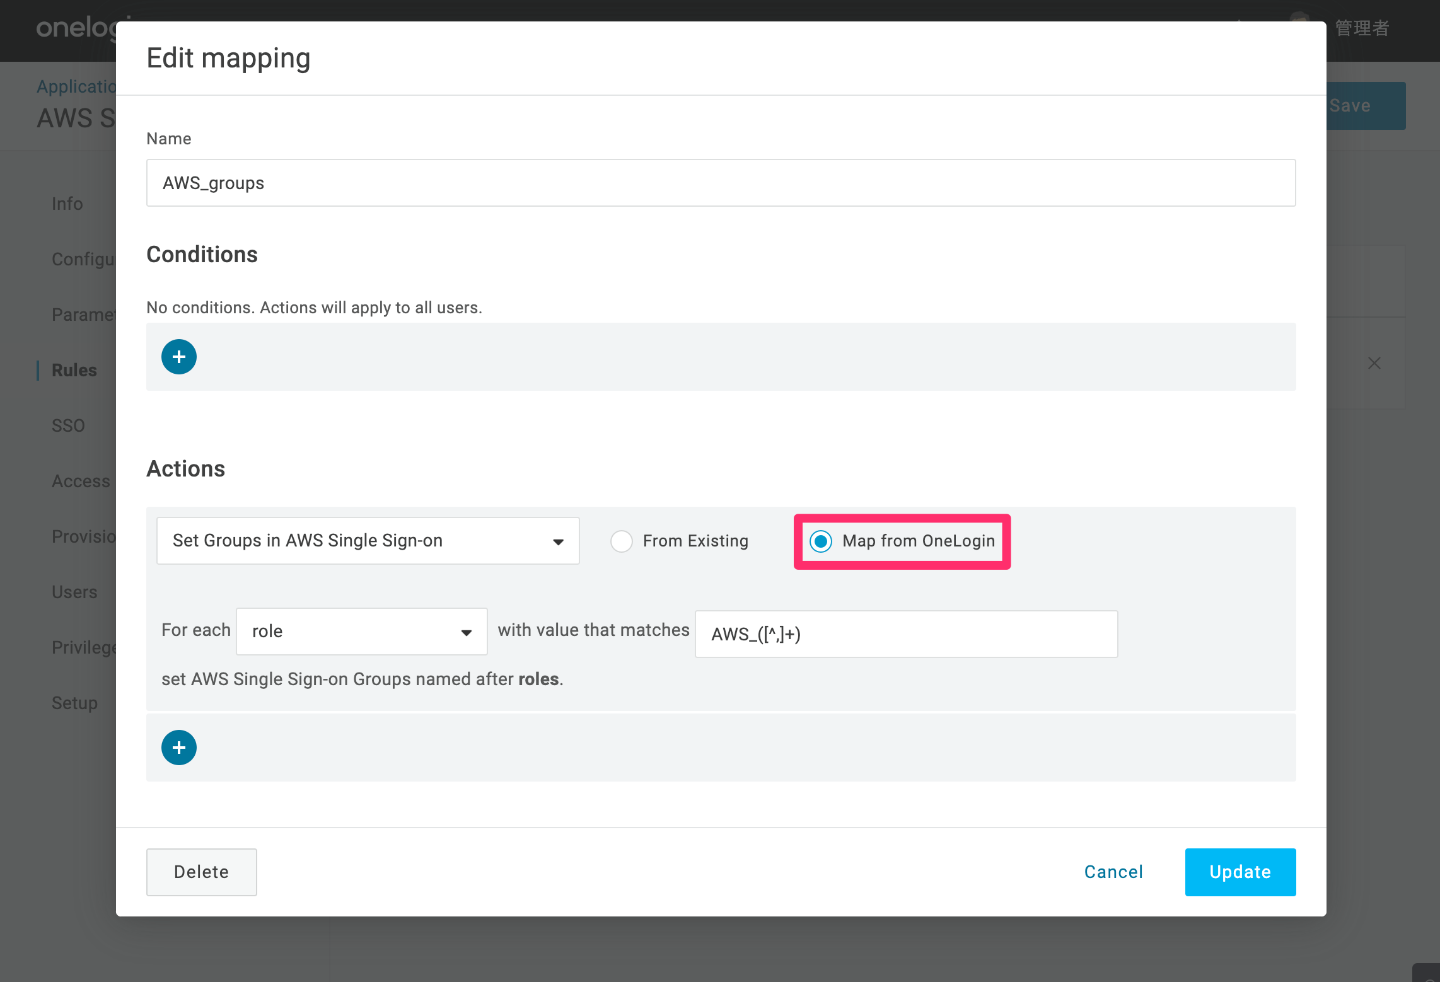The height and width of the screenshot is (982, 1440).
Task: Click the Applications breadcrumb link
Action: pyautogui.click(x=76, y=86)
